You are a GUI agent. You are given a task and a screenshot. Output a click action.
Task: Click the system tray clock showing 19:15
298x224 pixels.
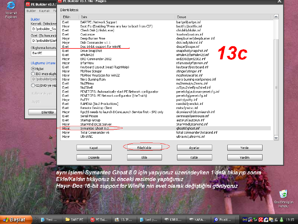click(x=290, y=220)
